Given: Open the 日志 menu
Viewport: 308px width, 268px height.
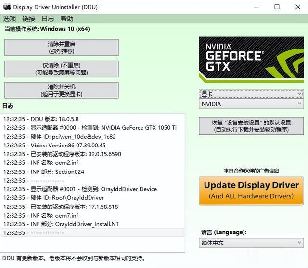Looking at the screenshot, I should pyautogui.click(x=48, y=19).
